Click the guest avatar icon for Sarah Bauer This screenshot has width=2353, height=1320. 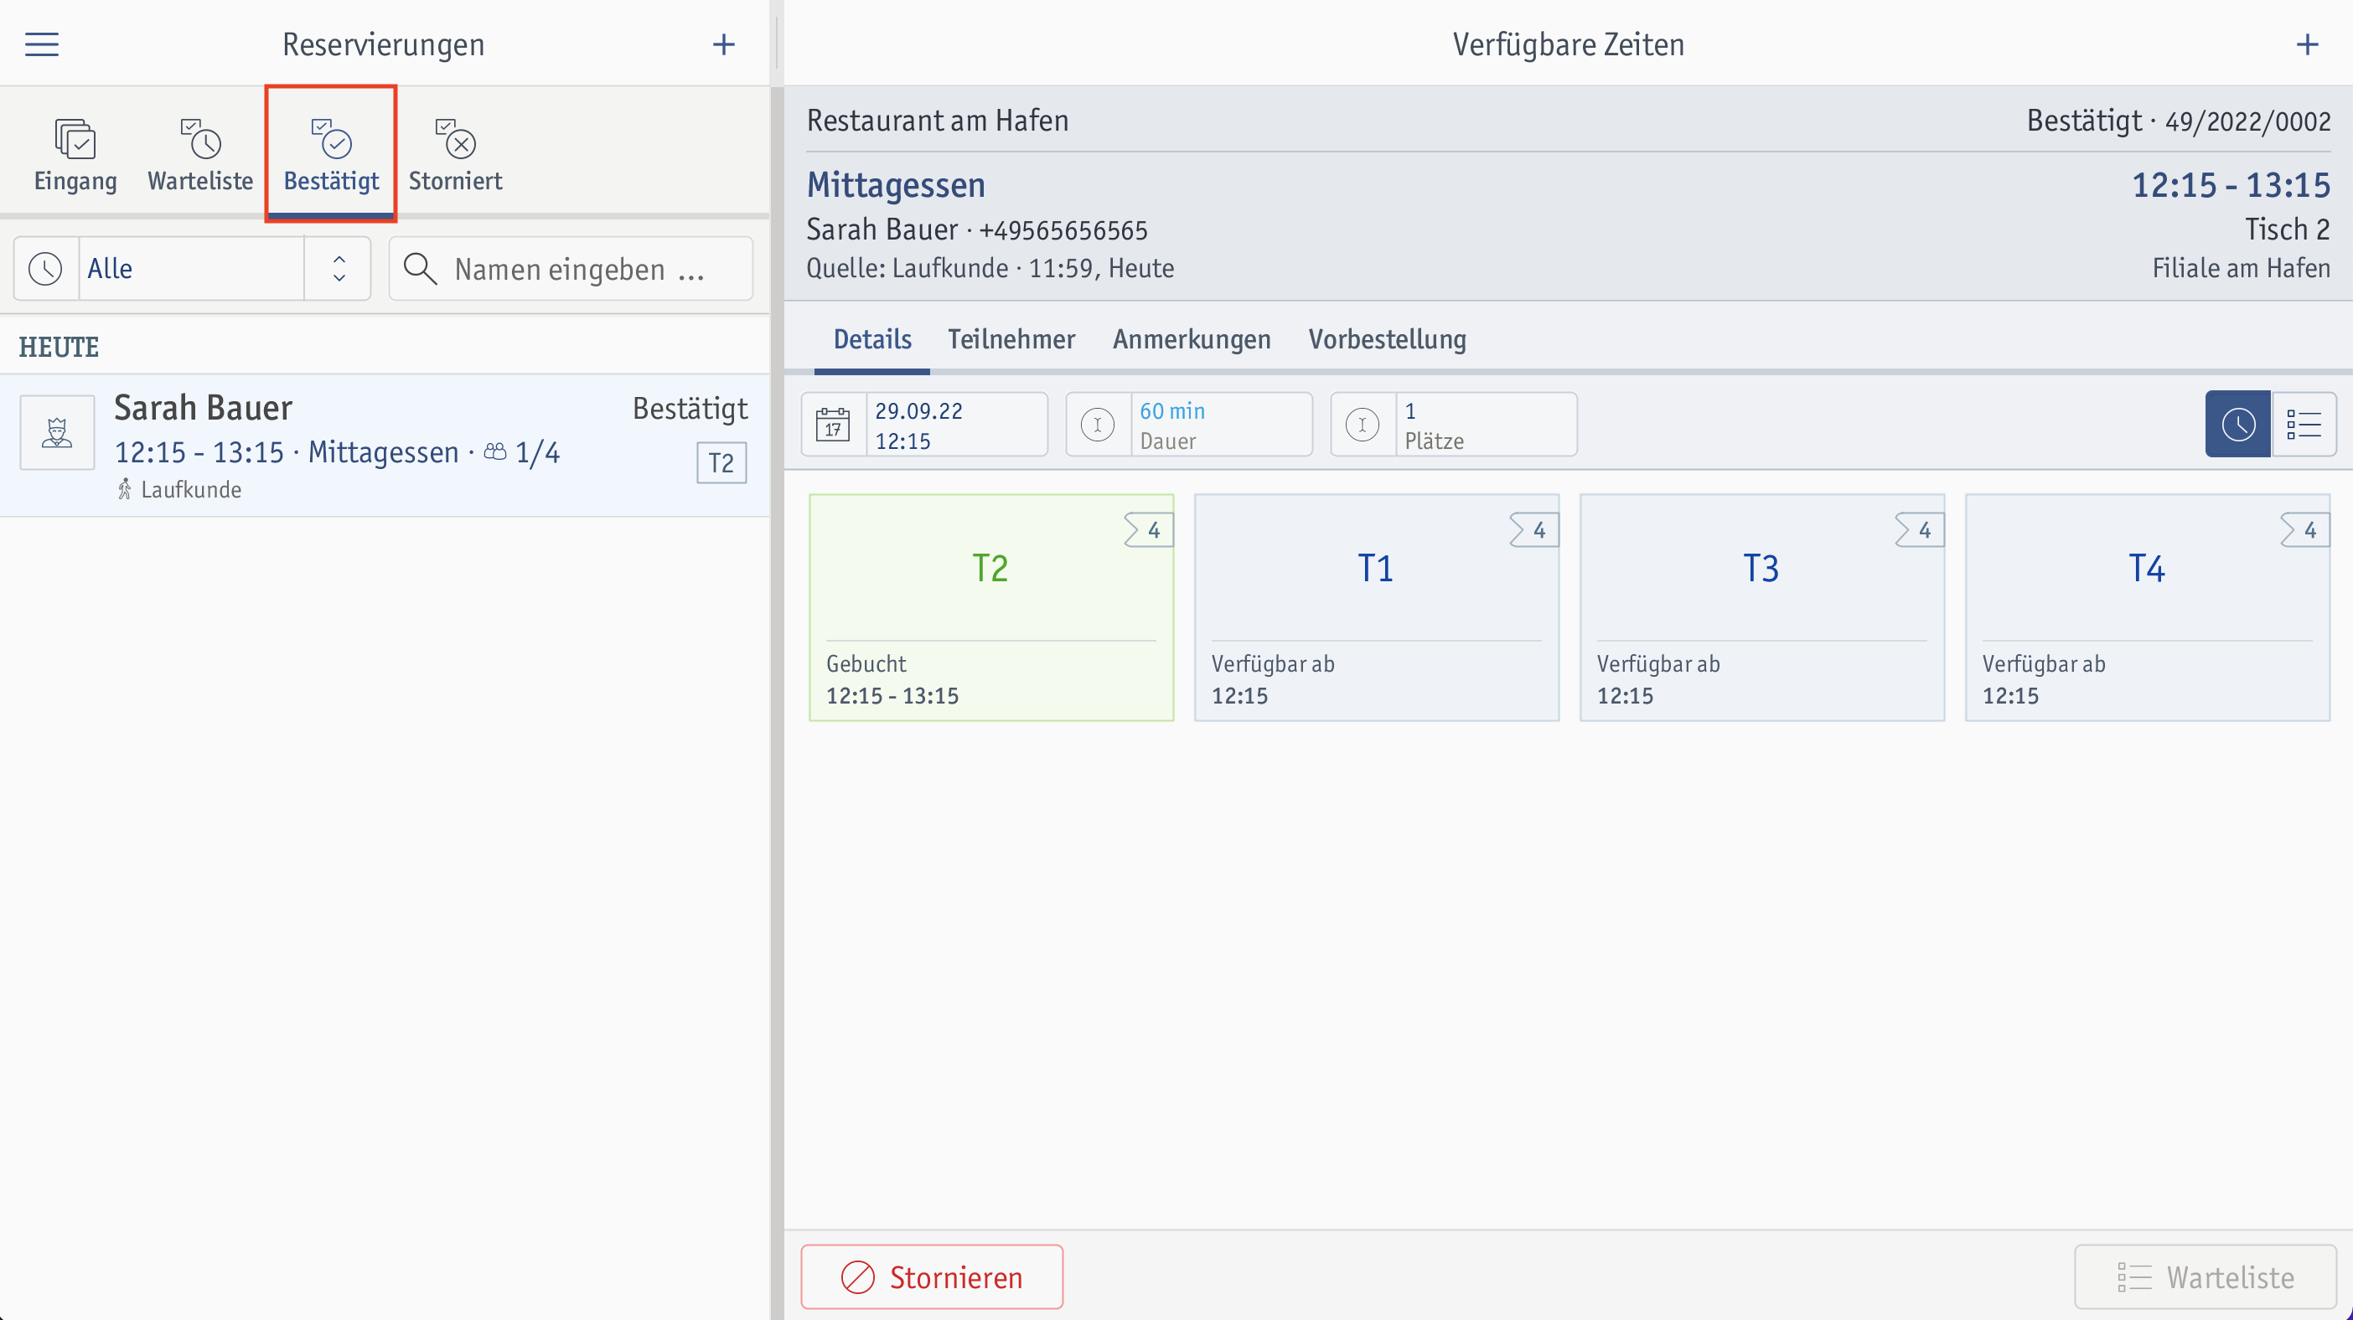tap(58, 432)
